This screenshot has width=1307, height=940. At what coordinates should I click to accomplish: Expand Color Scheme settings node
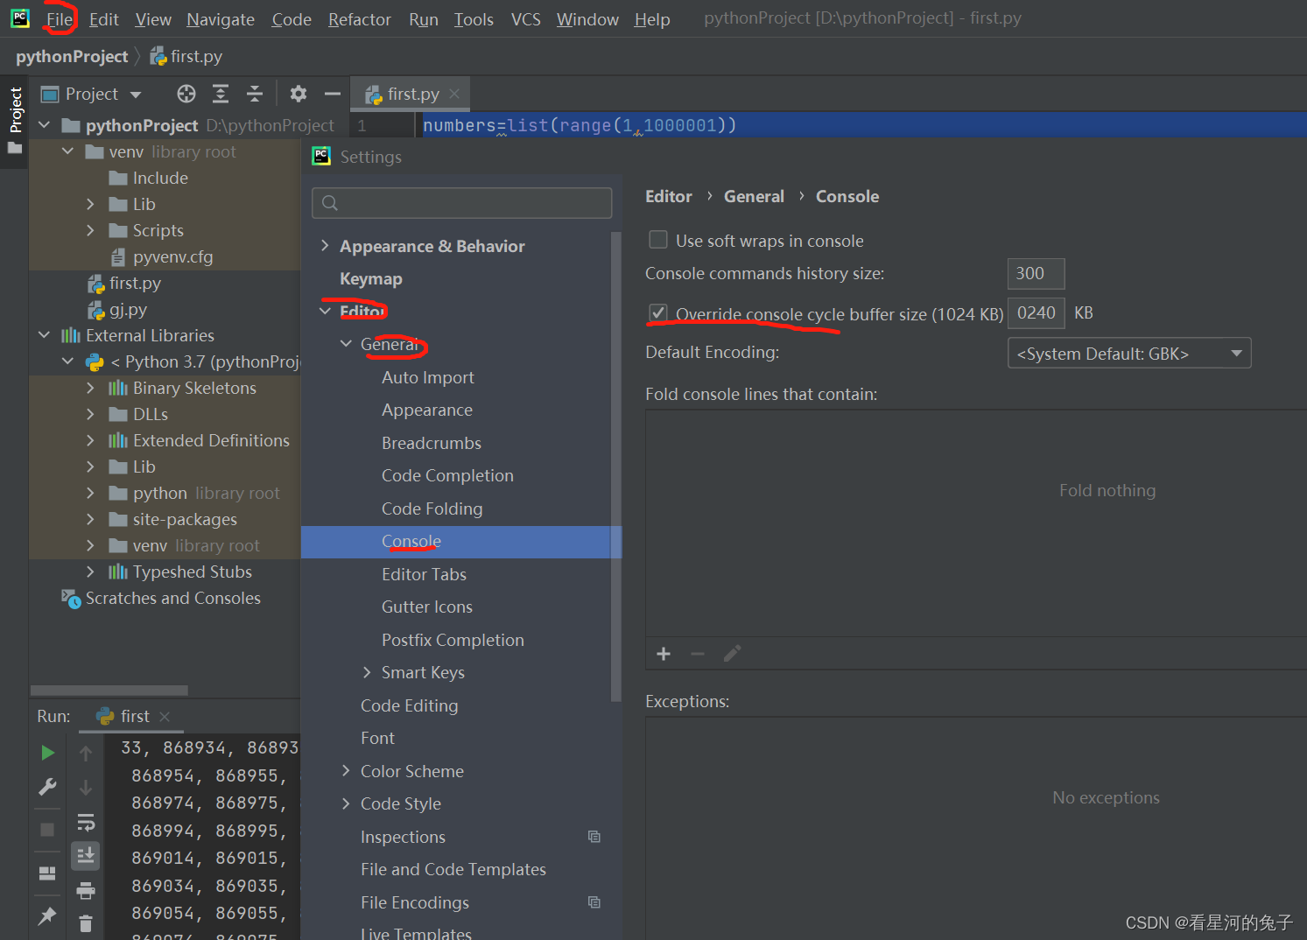pyautogui.click(x=346, y=771)
